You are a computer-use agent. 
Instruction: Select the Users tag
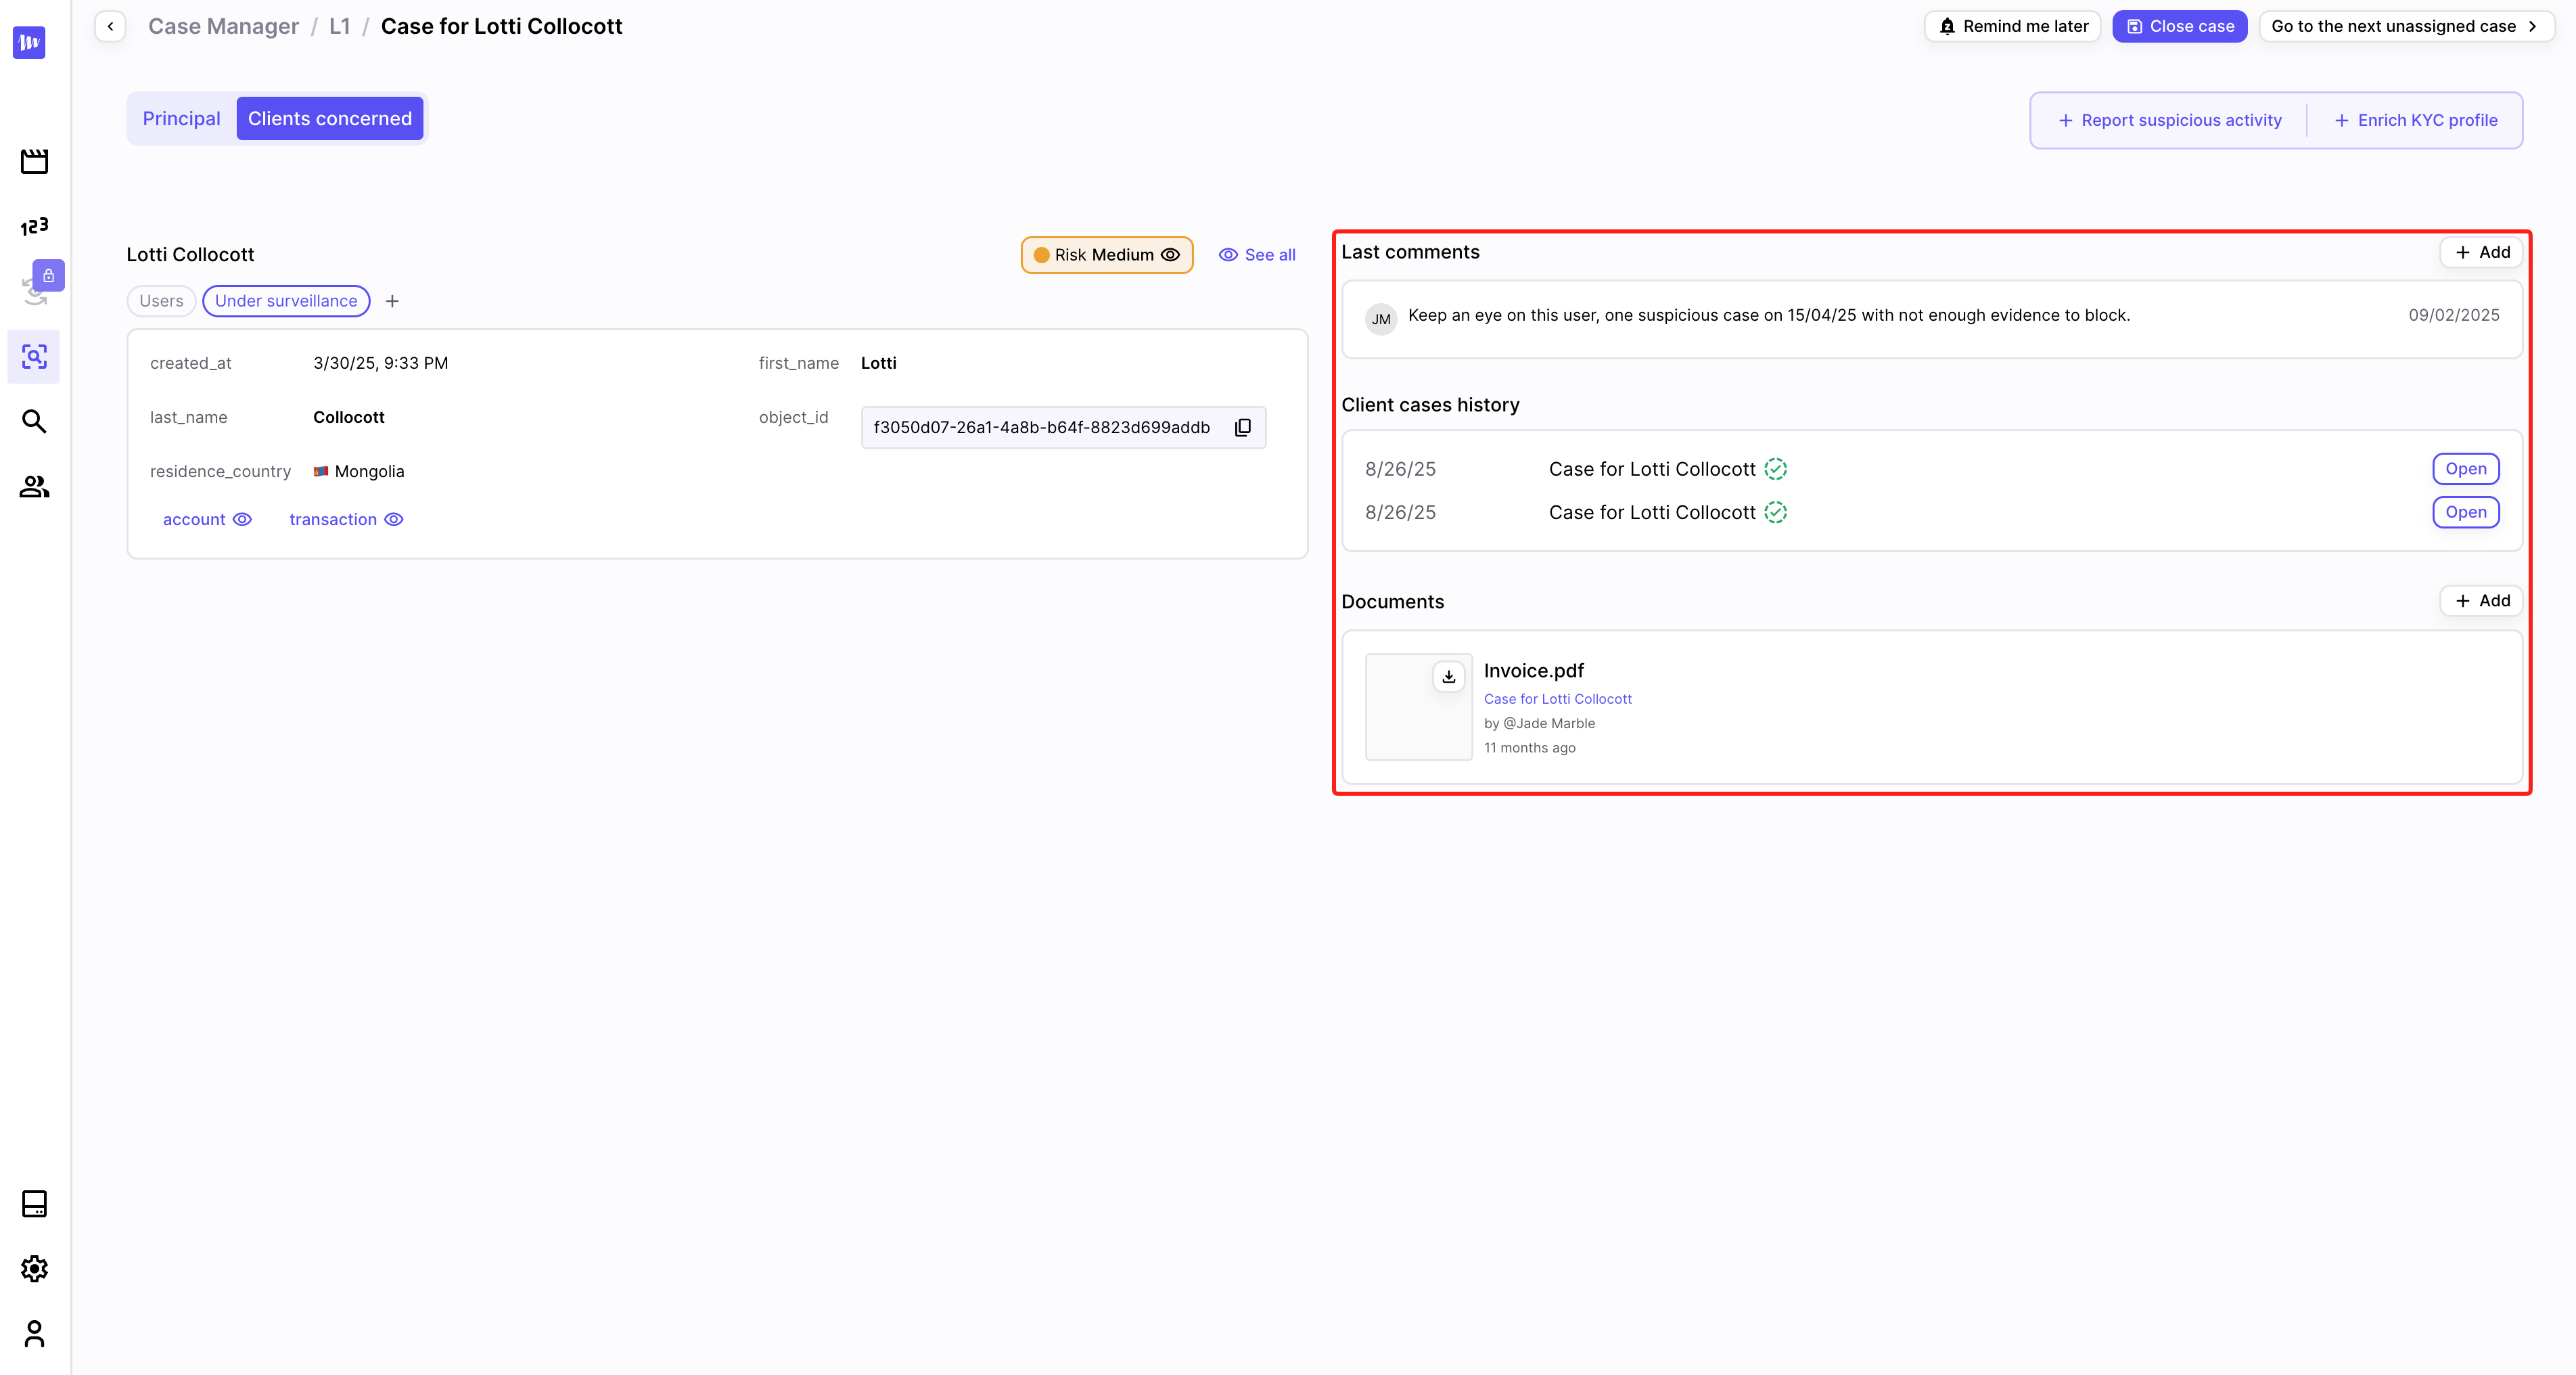tap(161, 301)
